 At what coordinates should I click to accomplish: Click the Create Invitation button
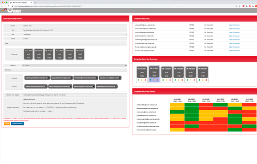click(17, 123)
